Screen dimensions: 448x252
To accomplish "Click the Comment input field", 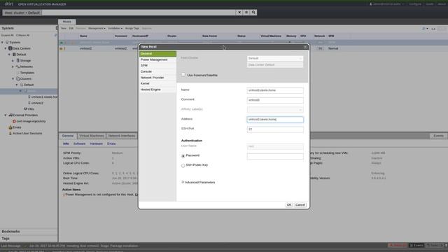I will pos(275,100).
